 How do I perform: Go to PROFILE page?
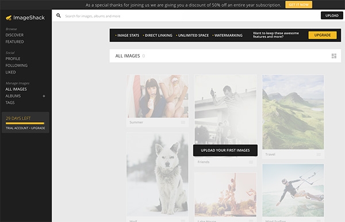click(x=13, y=59)
